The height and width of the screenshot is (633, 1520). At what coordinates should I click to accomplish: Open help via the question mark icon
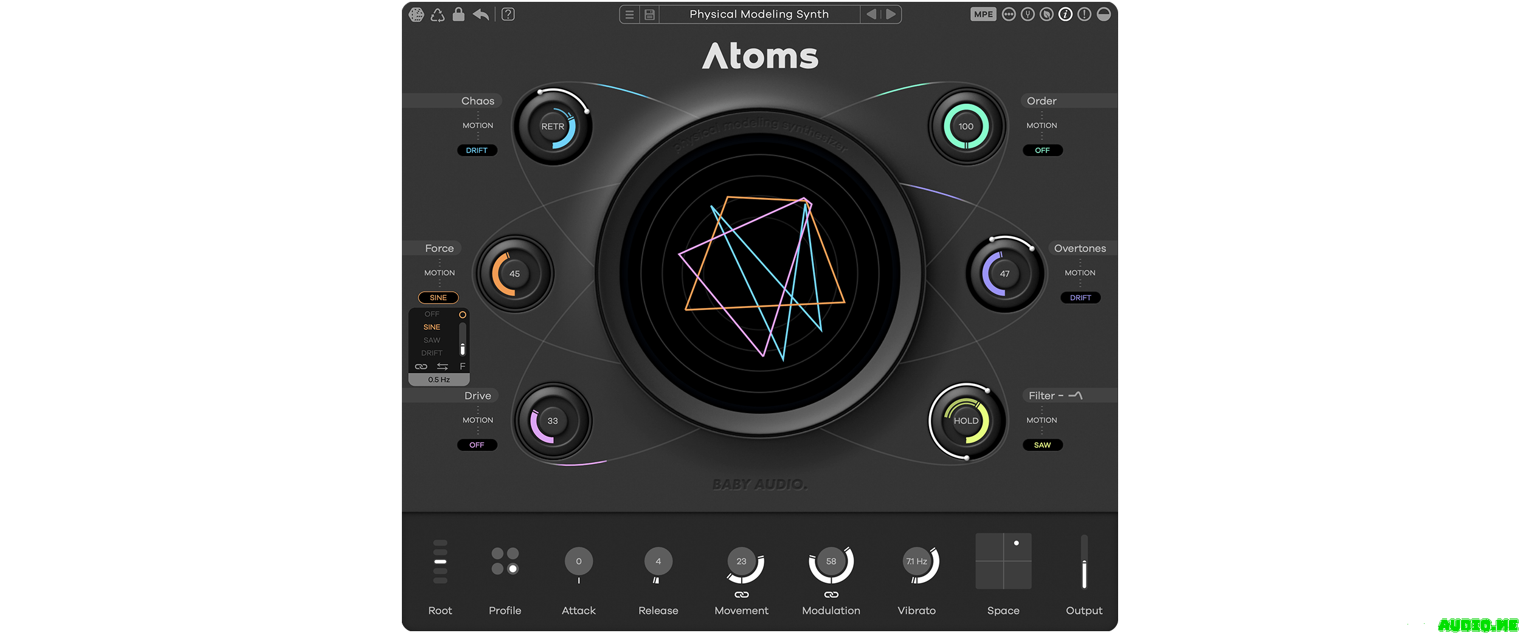[508, 15]
